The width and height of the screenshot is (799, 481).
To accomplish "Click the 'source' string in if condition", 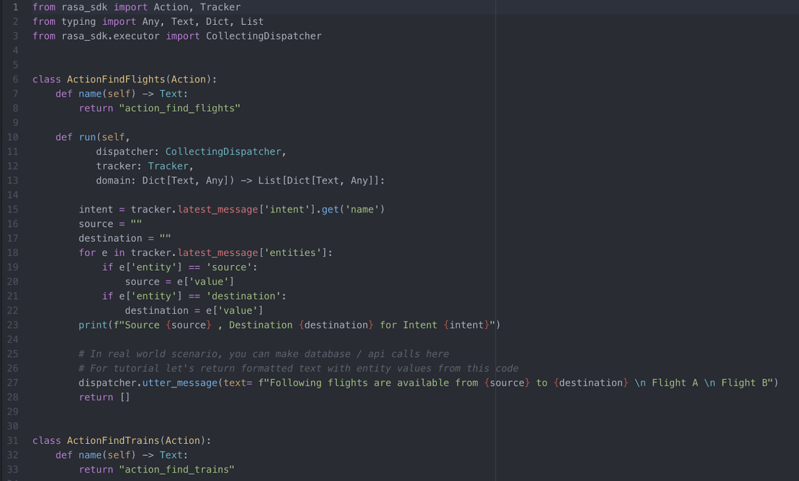I will pos(229,267).
